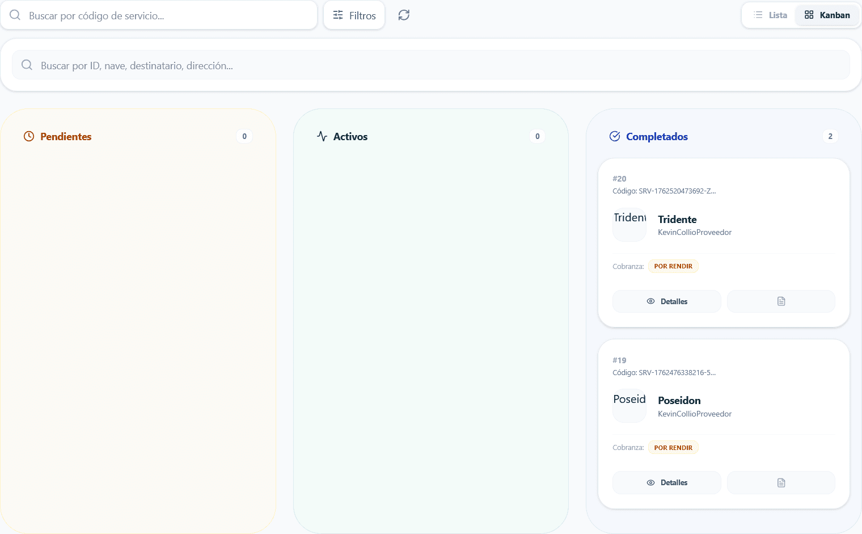
Task: Click KevinCollioProveedor under Poseidon
Action: (x=695, y=414)
